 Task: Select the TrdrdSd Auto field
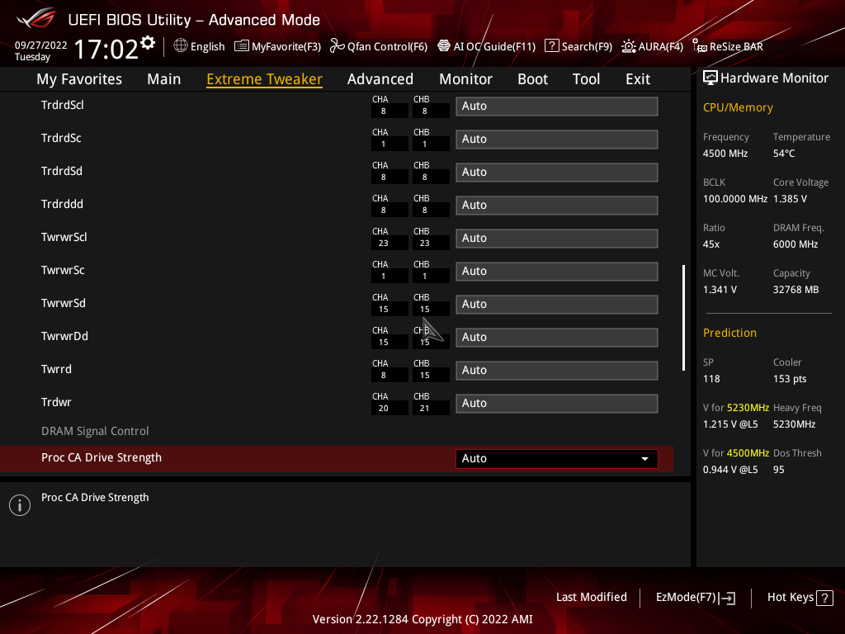pyautogui.click(x=557, y=172)
